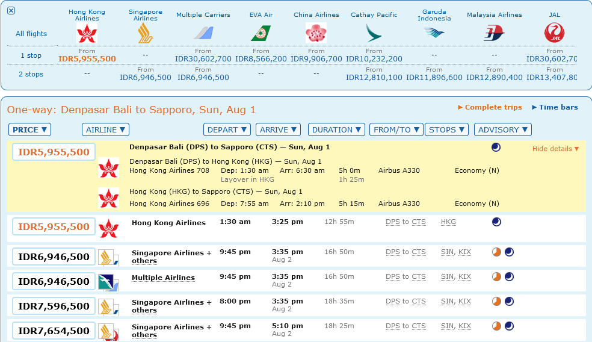592x342 pixels.
Task: Select China Airlines plum blossom logo
Action: [316, 33]
